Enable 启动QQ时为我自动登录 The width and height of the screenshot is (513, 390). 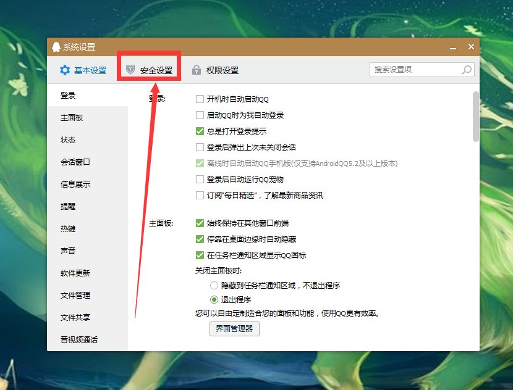click(200, 115)
